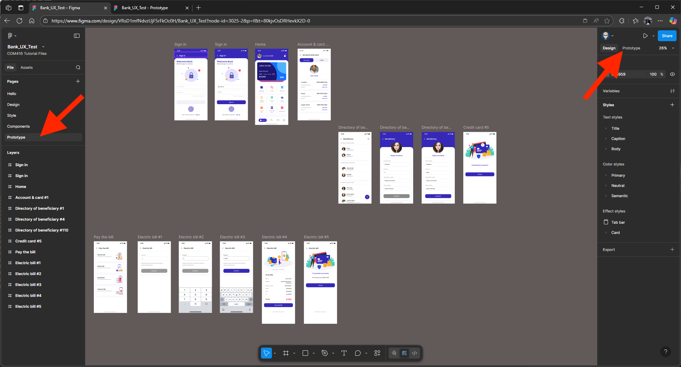The image size is (681, 367).
Task: Open the Assets tab
Action: (27, 67)
